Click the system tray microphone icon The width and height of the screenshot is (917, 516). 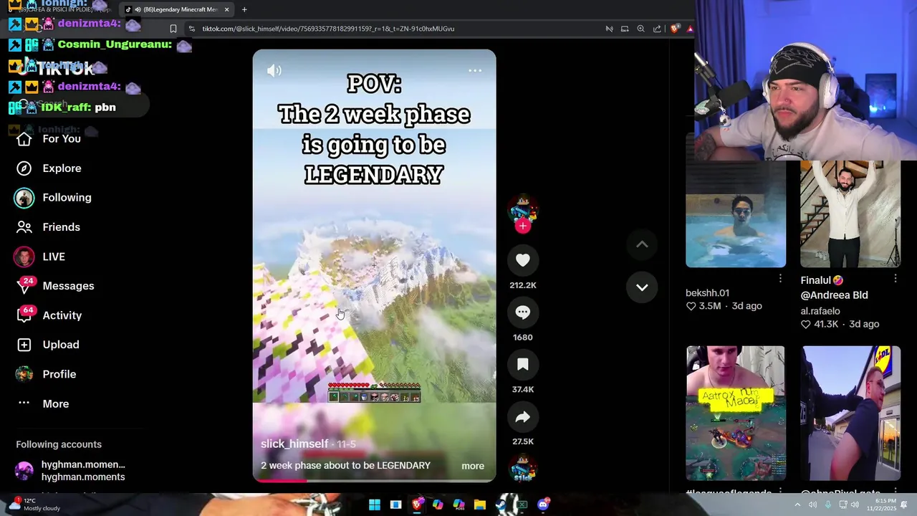(828, 505)
